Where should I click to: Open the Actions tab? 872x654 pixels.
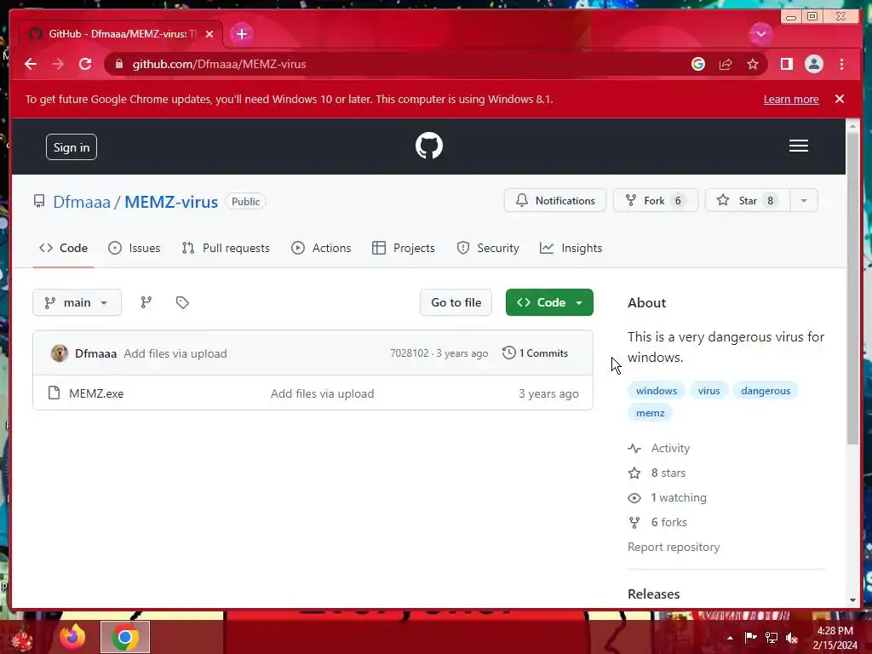click(x=321, y=248)
